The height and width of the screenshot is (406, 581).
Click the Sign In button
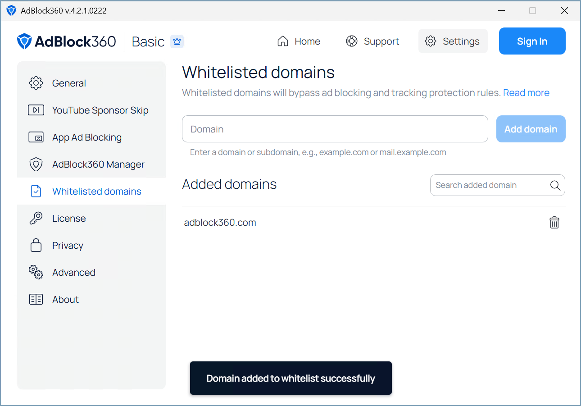click(x=532, y=41)
